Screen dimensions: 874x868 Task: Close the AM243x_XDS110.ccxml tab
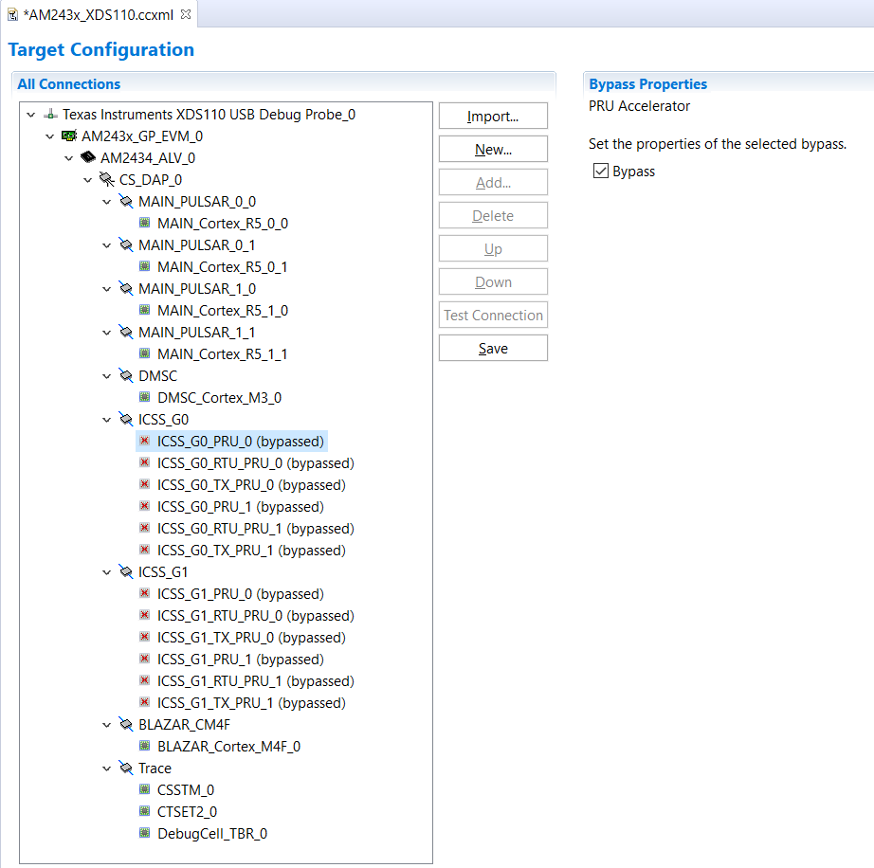tap(186, 14)
